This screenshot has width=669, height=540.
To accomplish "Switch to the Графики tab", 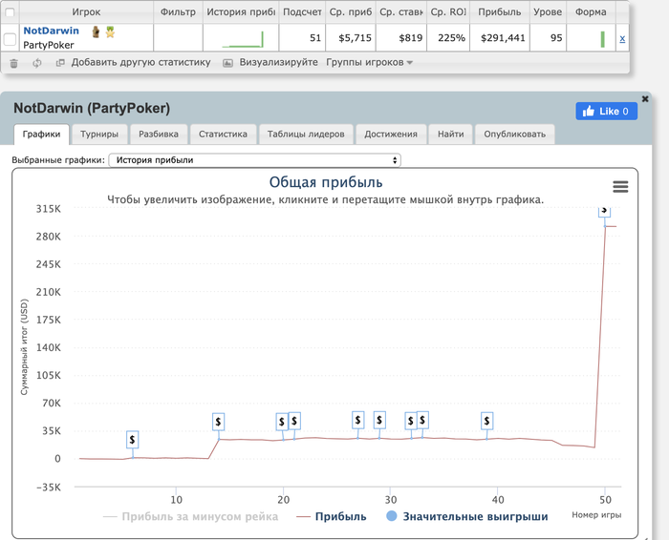I will click(41, 135).
